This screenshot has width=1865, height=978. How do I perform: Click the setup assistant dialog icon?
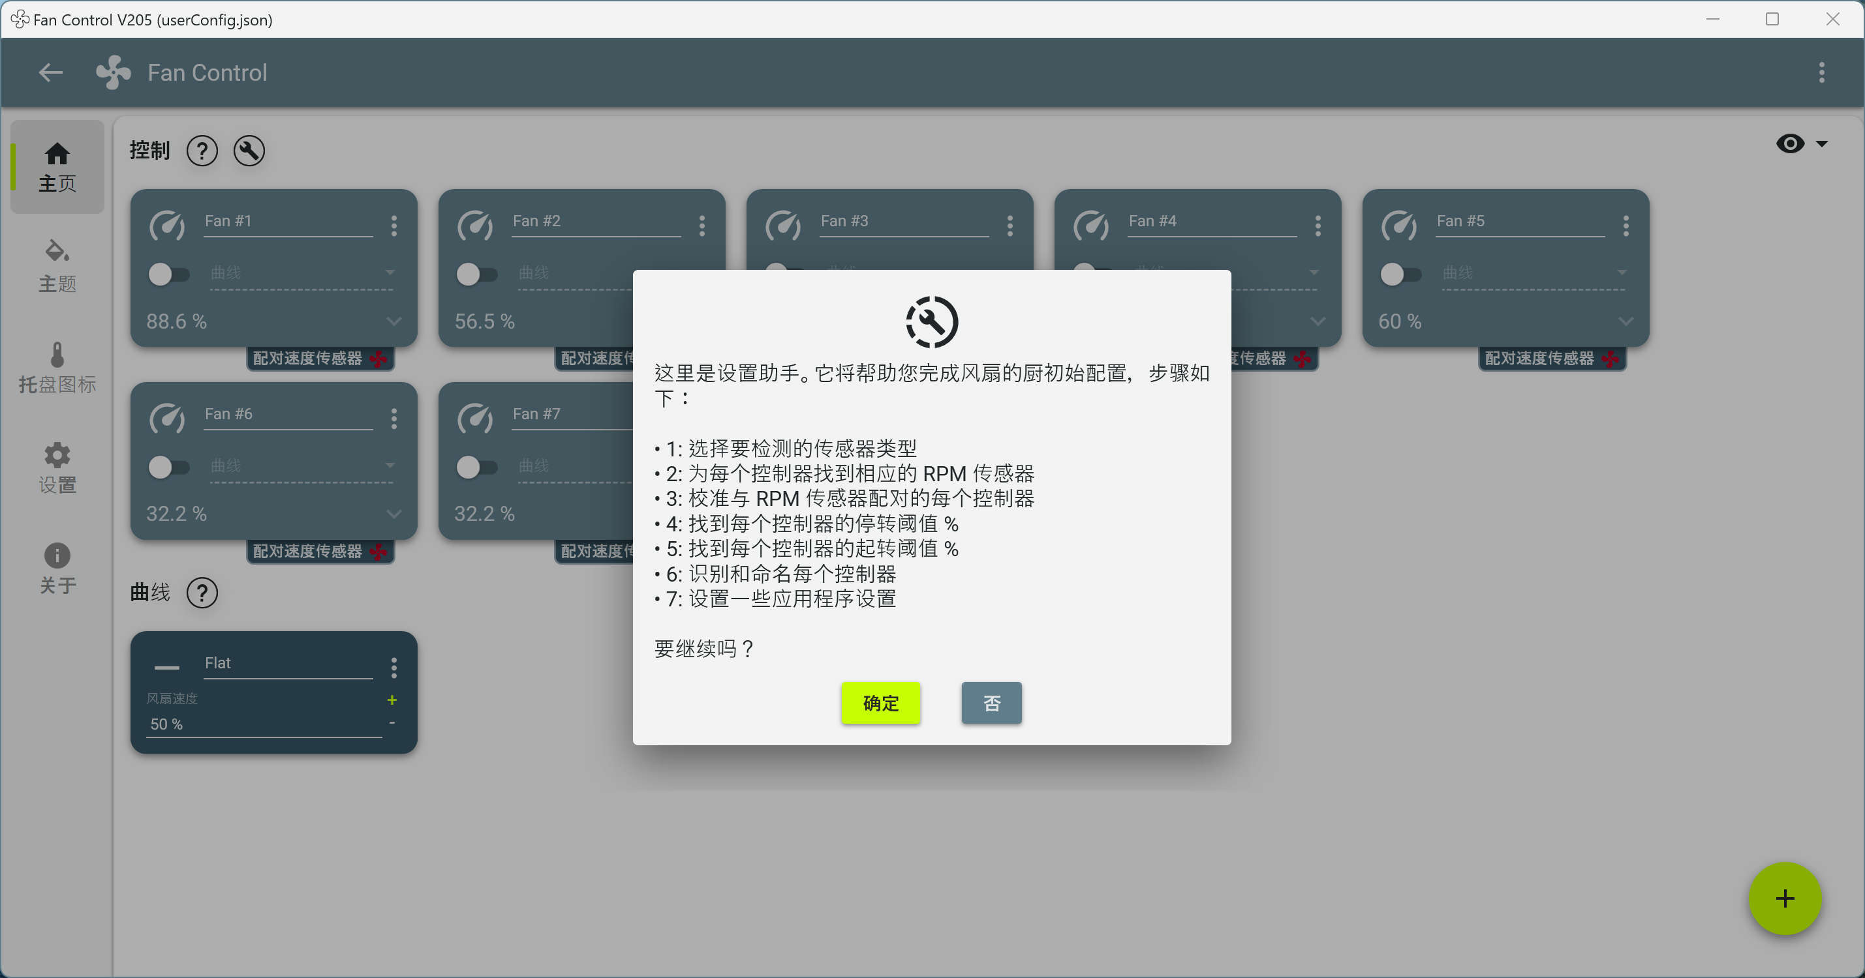pyautogui.click(x=932, y=322)
